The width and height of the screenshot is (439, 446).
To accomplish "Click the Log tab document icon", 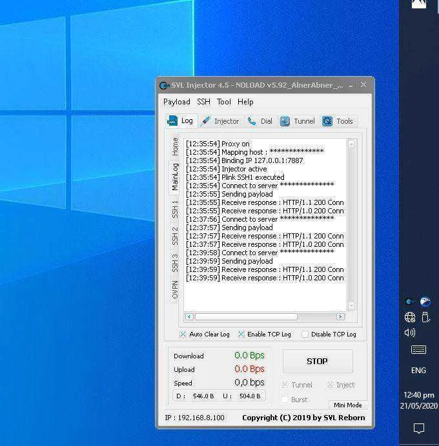I will (172, 121).
